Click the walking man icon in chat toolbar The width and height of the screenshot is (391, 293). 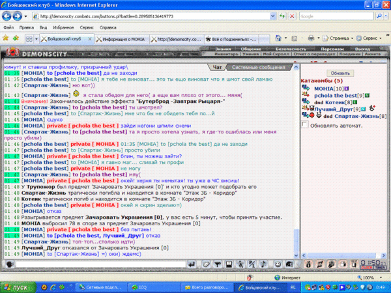(x=240, y=264)
